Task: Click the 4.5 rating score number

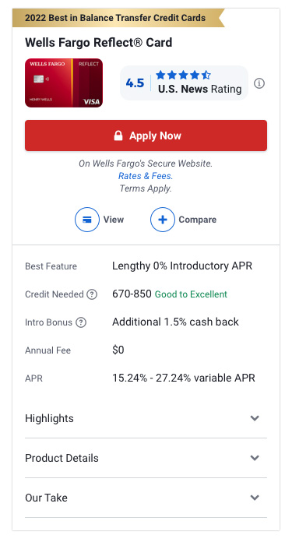Action: [135, 83]
